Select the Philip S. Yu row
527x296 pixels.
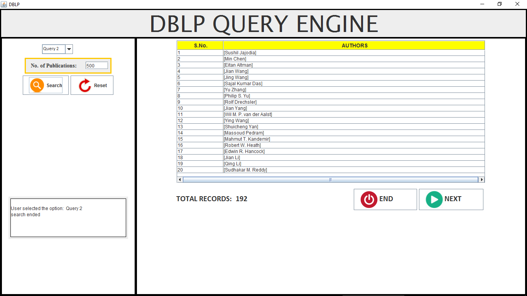331,96
